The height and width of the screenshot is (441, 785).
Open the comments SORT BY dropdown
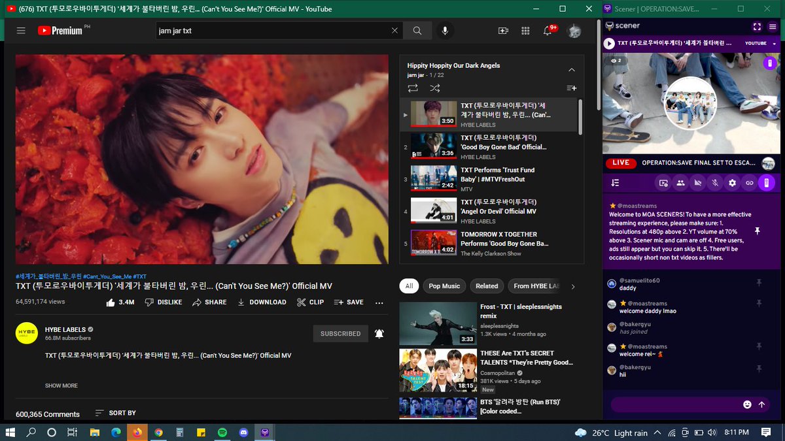[116, 413]
